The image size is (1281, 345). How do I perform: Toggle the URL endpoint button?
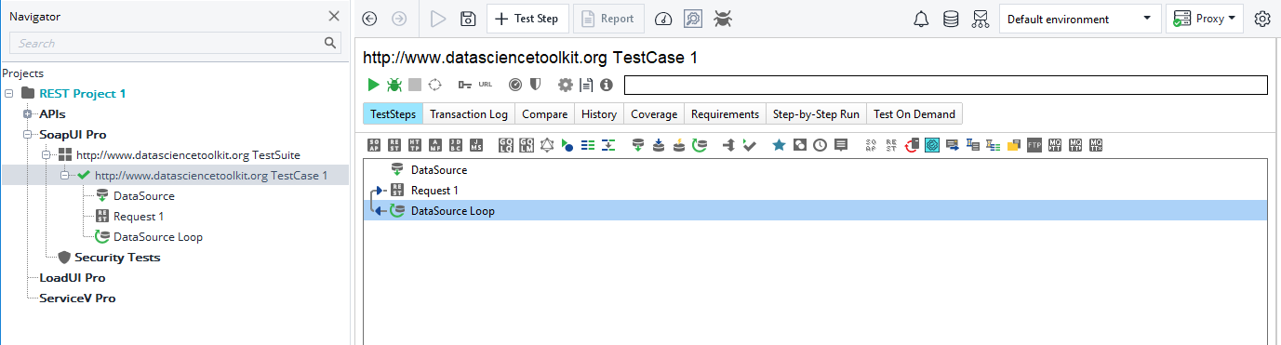[x=486, y=85]
